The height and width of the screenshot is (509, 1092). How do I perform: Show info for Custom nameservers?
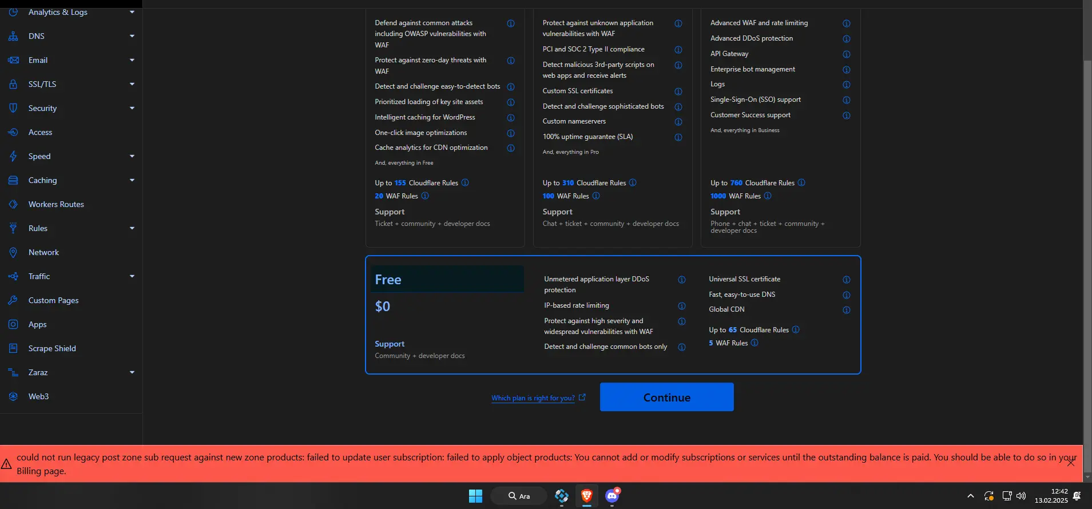tap(678, 122)
